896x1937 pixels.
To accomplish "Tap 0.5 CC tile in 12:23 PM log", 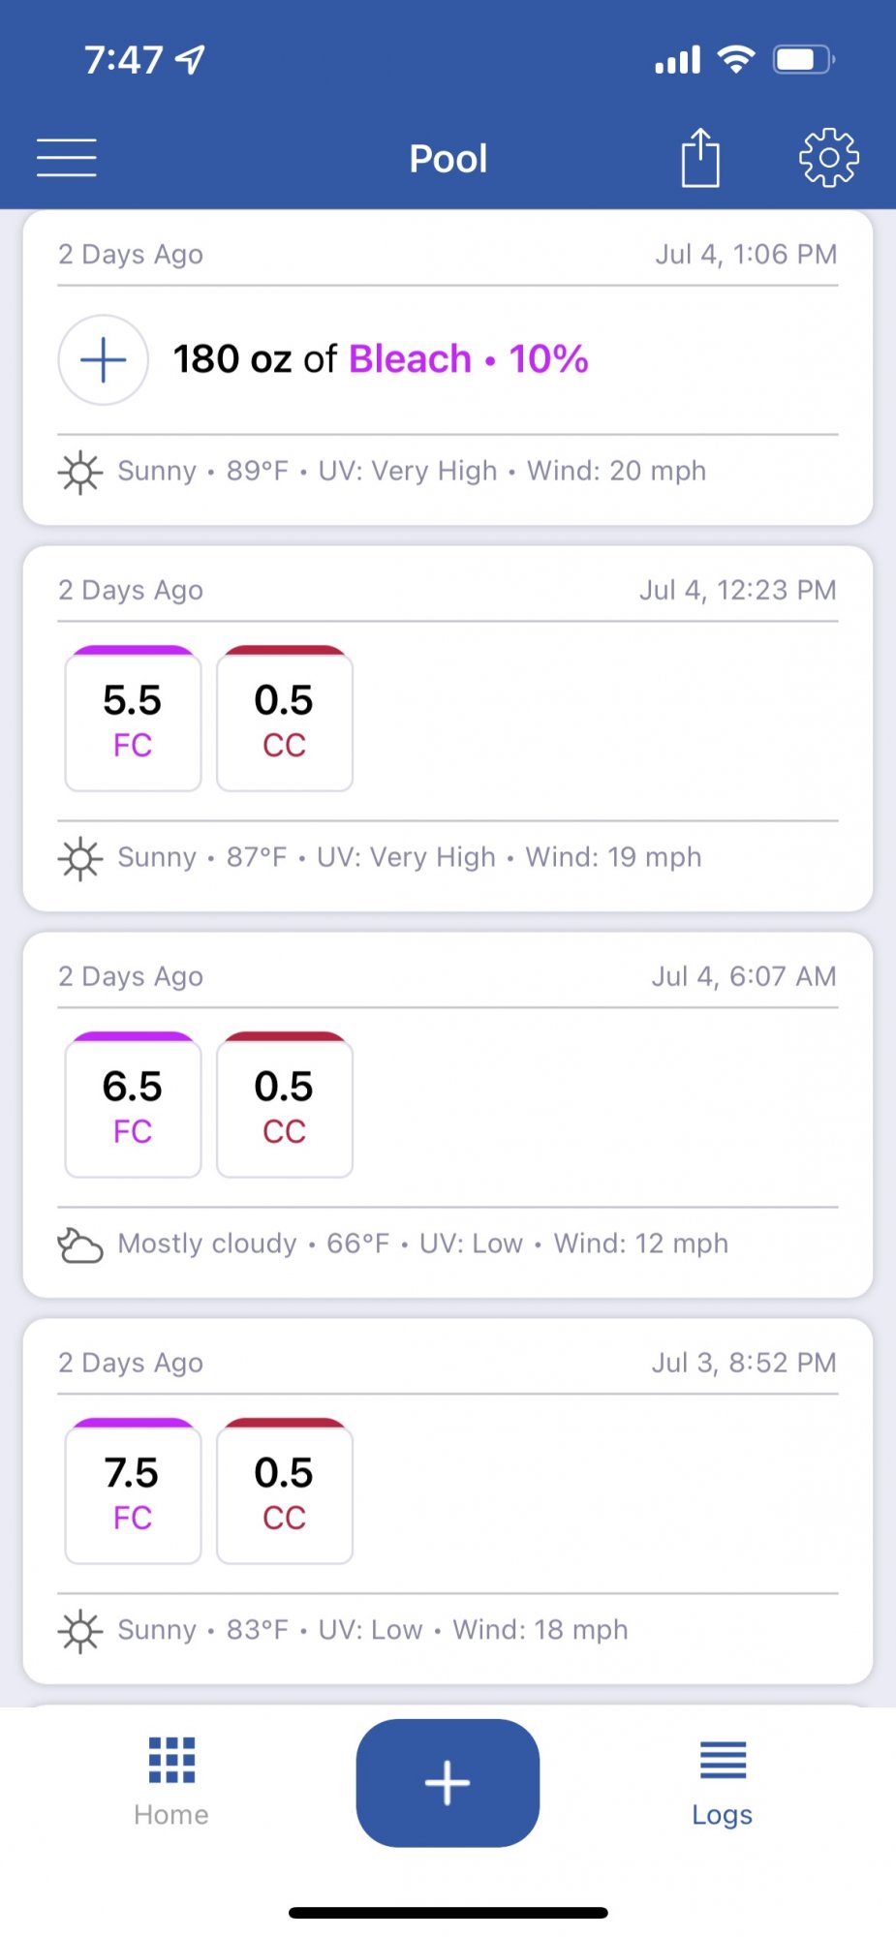I will (x=285, y=719).
